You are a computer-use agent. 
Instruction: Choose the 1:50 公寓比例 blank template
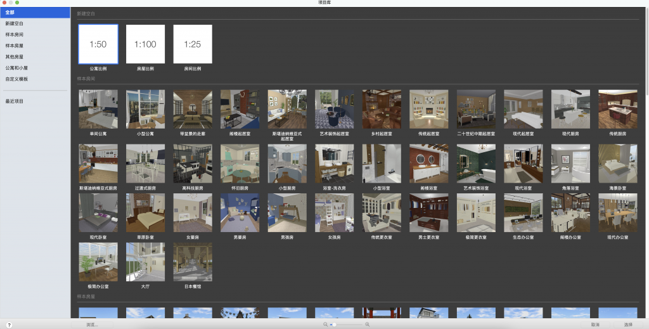[x=98, y=44]
